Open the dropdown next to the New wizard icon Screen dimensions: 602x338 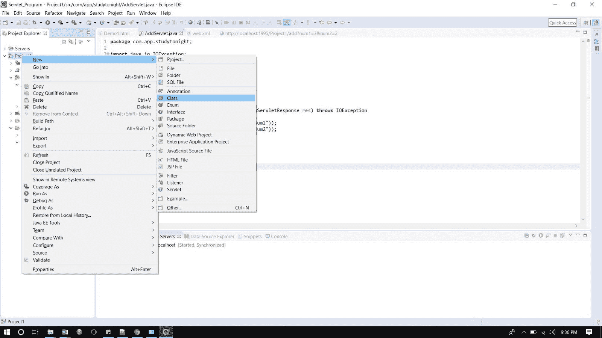[11, 23]
